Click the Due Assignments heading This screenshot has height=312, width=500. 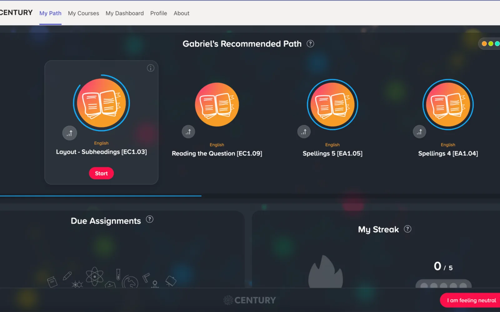[x=106, y=221]
